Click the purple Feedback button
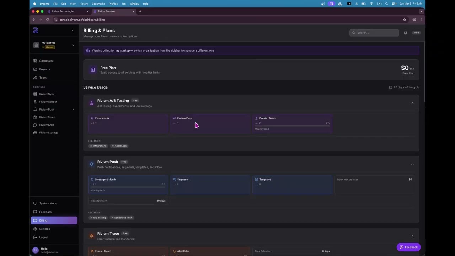Image resolution: width=455 pixels, height=256 pixels. click(408, 247)
